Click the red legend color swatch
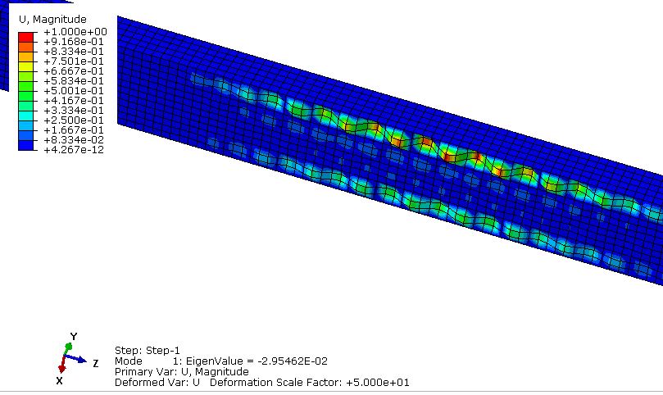663x395 pixels. [25, 37]
